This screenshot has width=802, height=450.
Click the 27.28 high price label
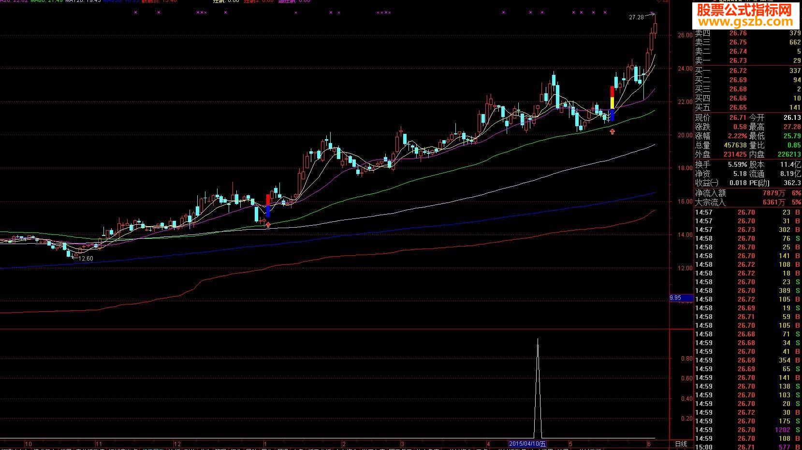point(636,17)
